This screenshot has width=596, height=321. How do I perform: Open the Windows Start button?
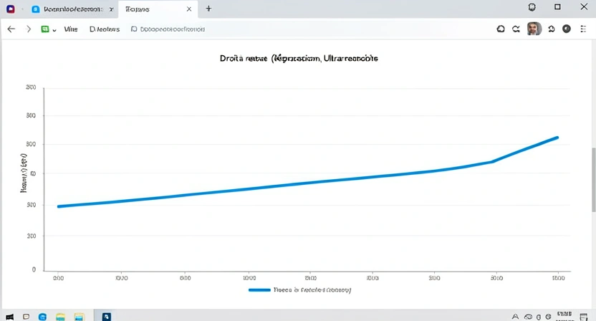(x=9, y=317)
